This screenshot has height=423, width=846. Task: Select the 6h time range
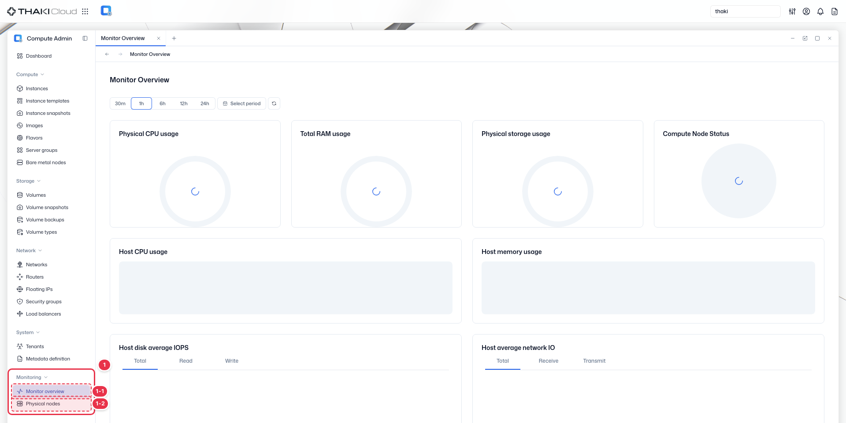coord(163,103)
